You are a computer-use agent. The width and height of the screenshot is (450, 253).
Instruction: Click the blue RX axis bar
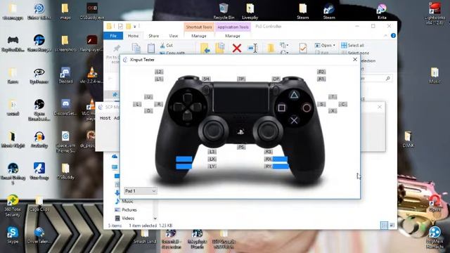(280, 159)
